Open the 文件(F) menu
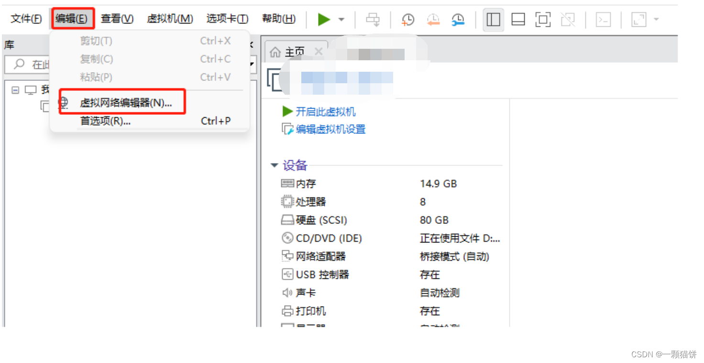 [x=26, y=19]
